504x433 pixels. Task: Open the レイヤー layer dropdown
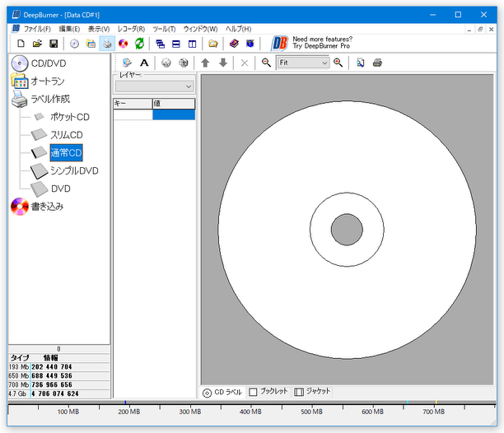[154, 86]
